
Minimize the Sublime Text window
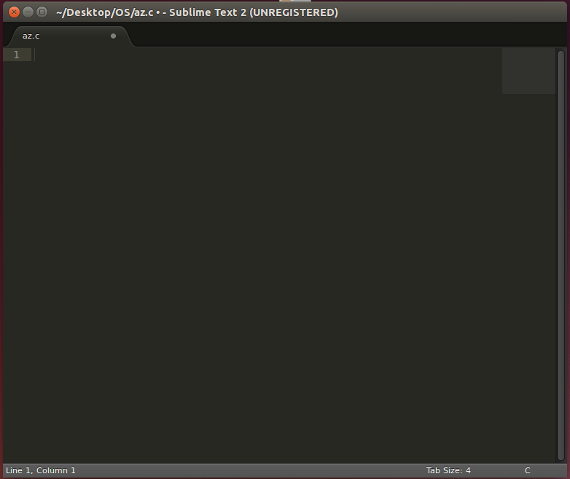pyautogui.click(x=28, y=12)
